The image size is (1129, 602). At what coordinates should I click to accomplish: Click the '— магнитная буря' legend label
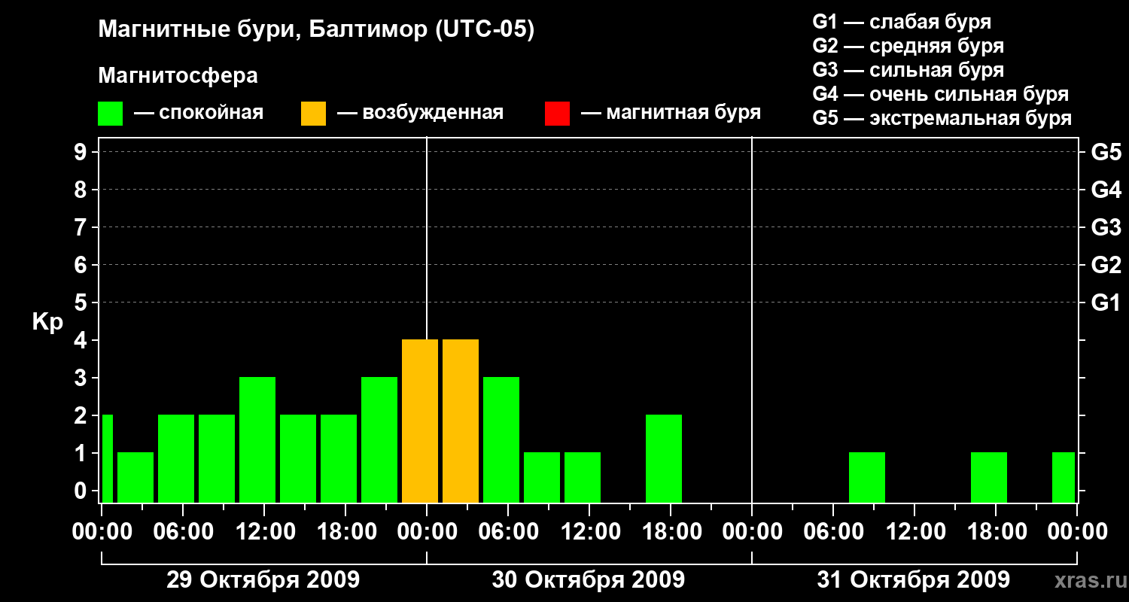tap(671, 113)
